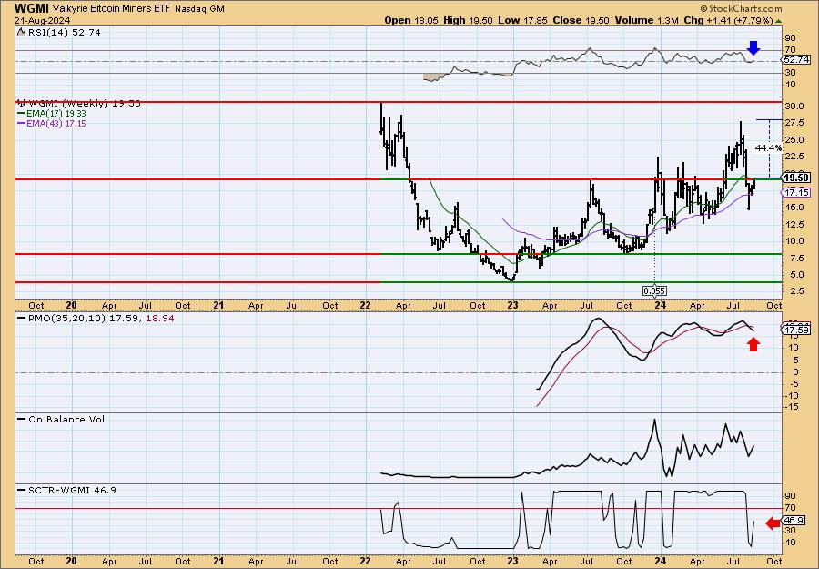Viewport: 819px width, 569px height.
Task: Click year '22' on the bottom time axis
Action: [365, 561]
